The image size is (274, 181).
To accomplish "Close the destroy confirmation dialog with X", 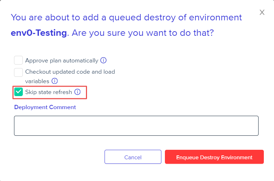I will tap(262, 13).
